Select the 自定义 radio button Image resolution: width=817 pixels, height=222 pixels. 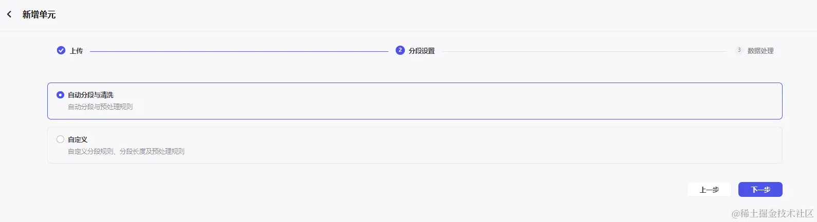60,139
